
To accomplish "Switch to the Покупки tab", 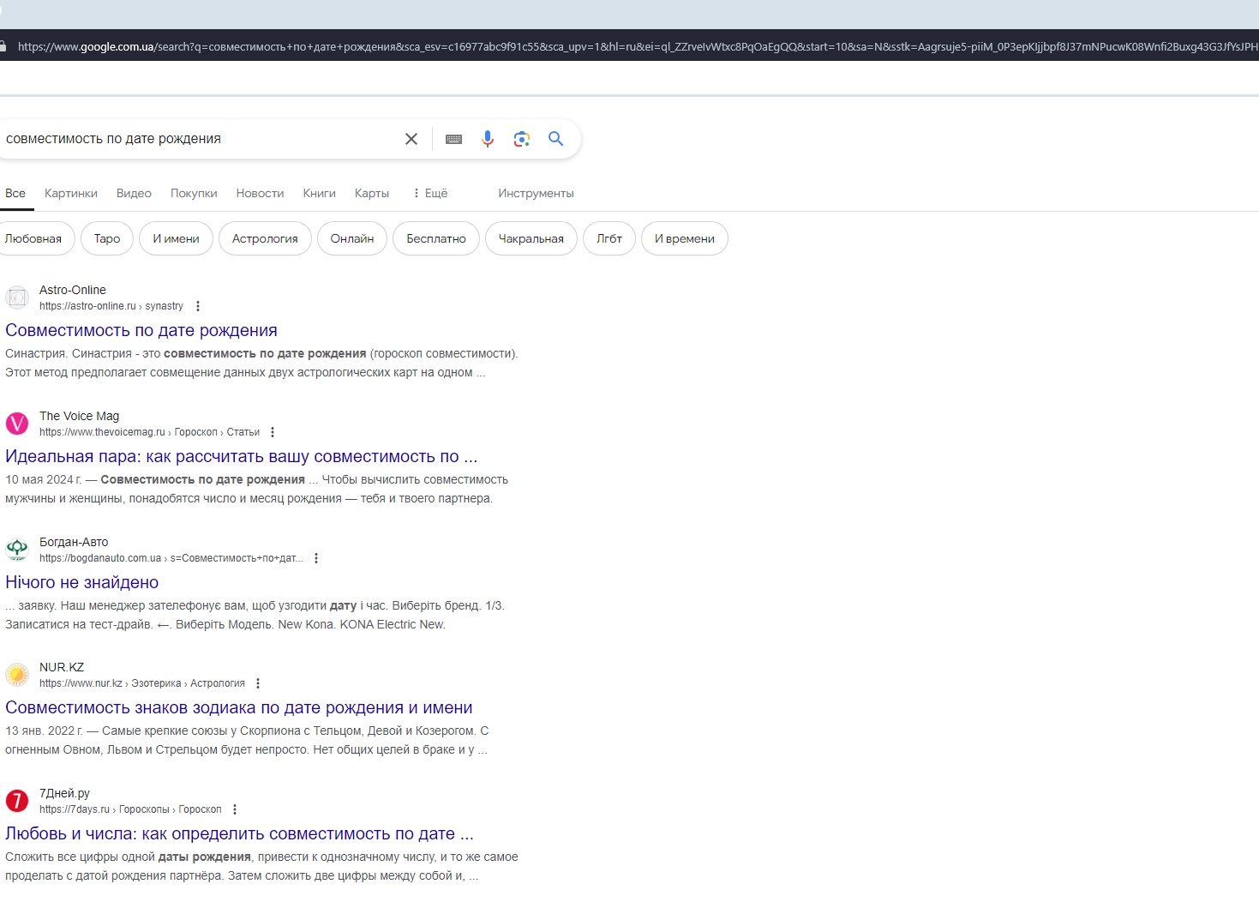I will pyautogui.click(x=194, y=193).
